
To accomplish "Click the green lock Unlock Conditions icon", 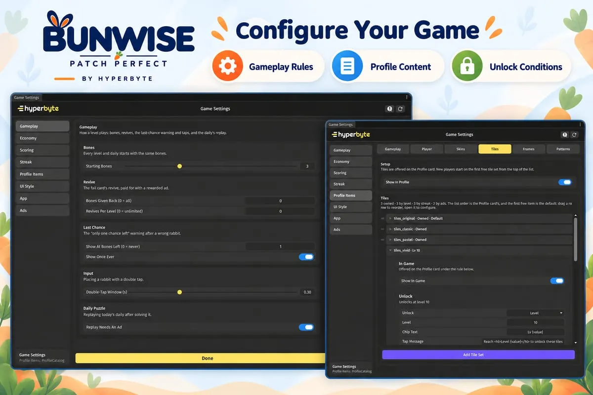I will point(467,66).
